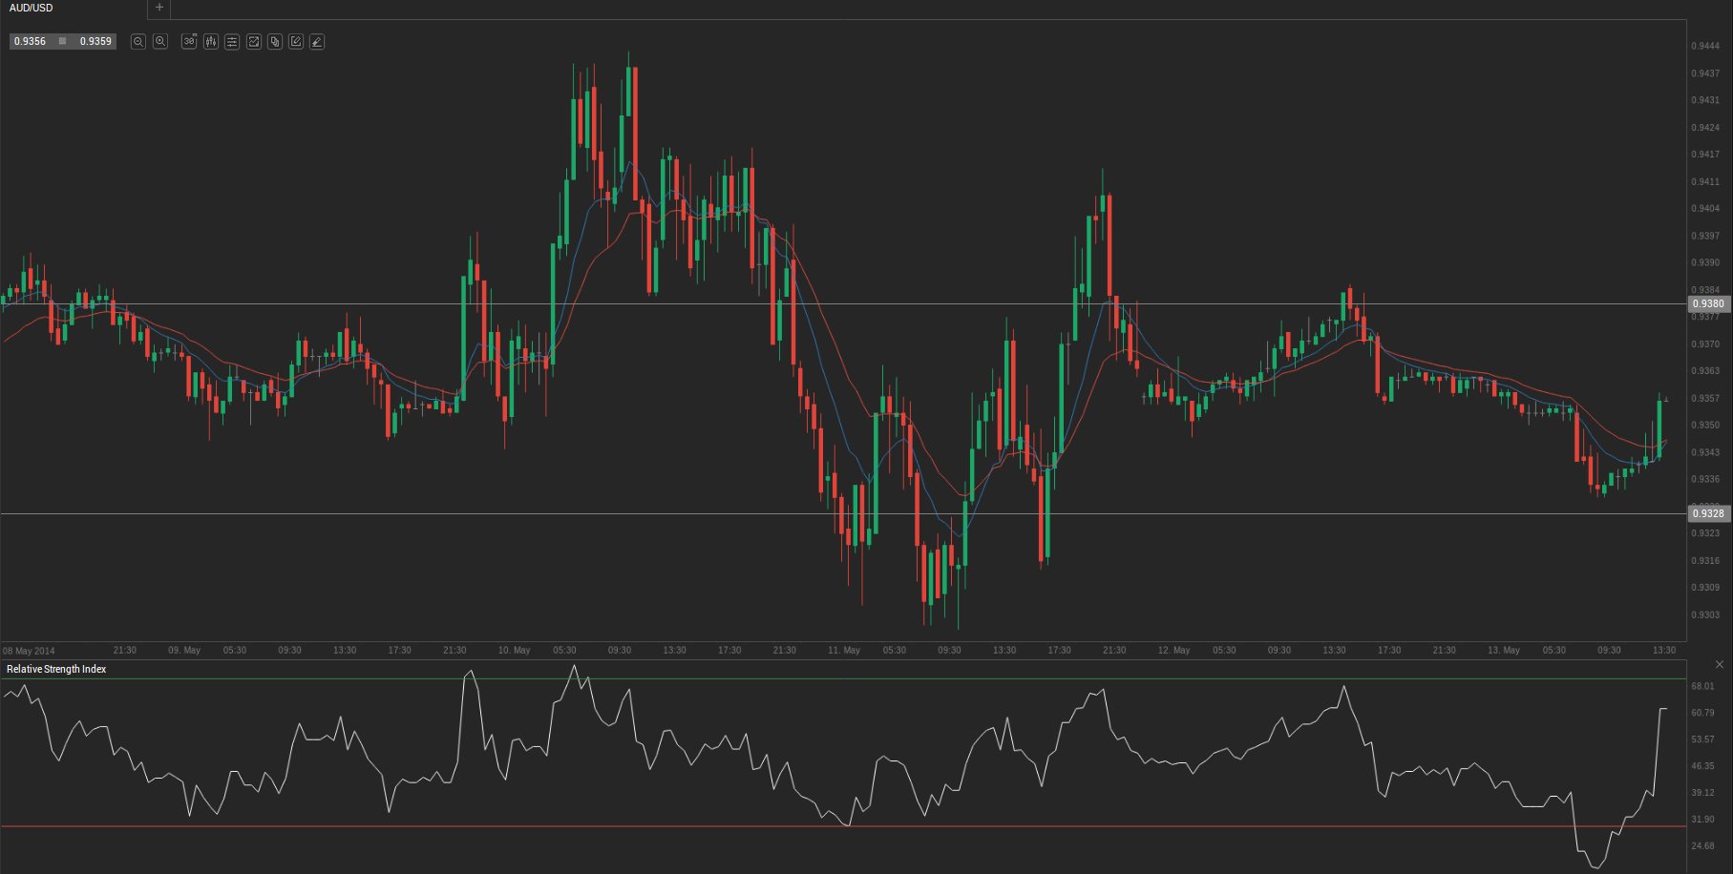Image resolution: width=1733 pixels, height=874 pixels.
Task: Click the 08 May 2014 date label
Action: pos(29,651)
